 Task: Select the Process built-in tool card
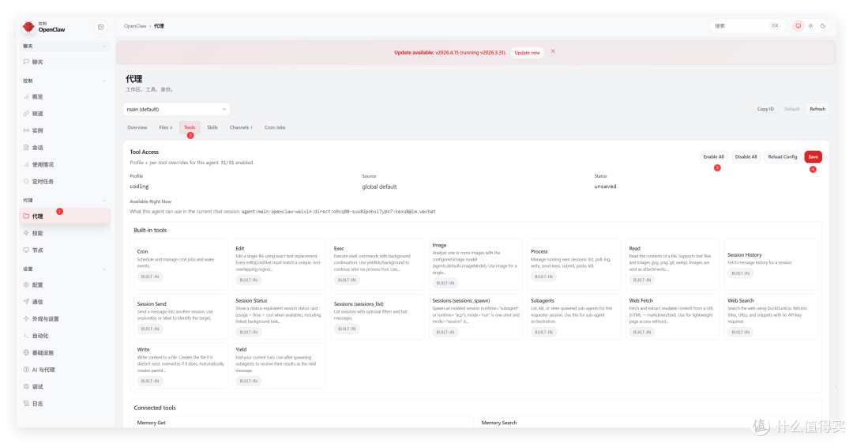(x=574, y=264)
